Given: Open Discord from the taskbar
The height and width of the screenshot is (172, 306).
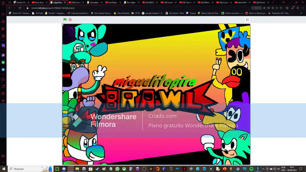Looking at the screenshot, I should click(64, 169).
